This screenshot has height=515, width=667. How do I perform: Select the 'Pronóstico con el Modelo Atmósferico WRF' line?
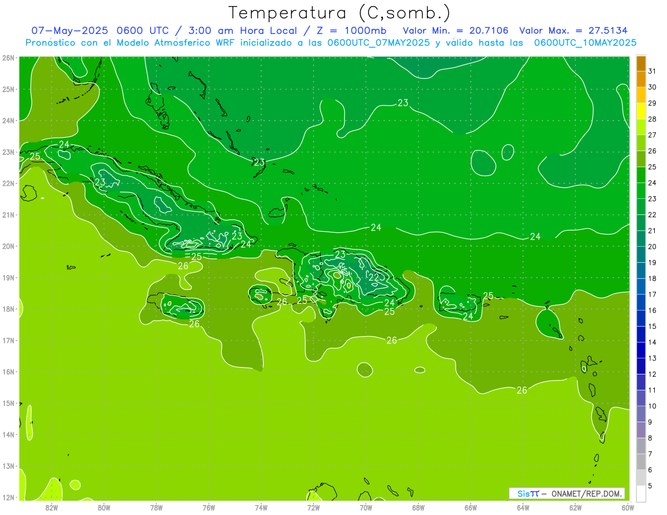130,42
